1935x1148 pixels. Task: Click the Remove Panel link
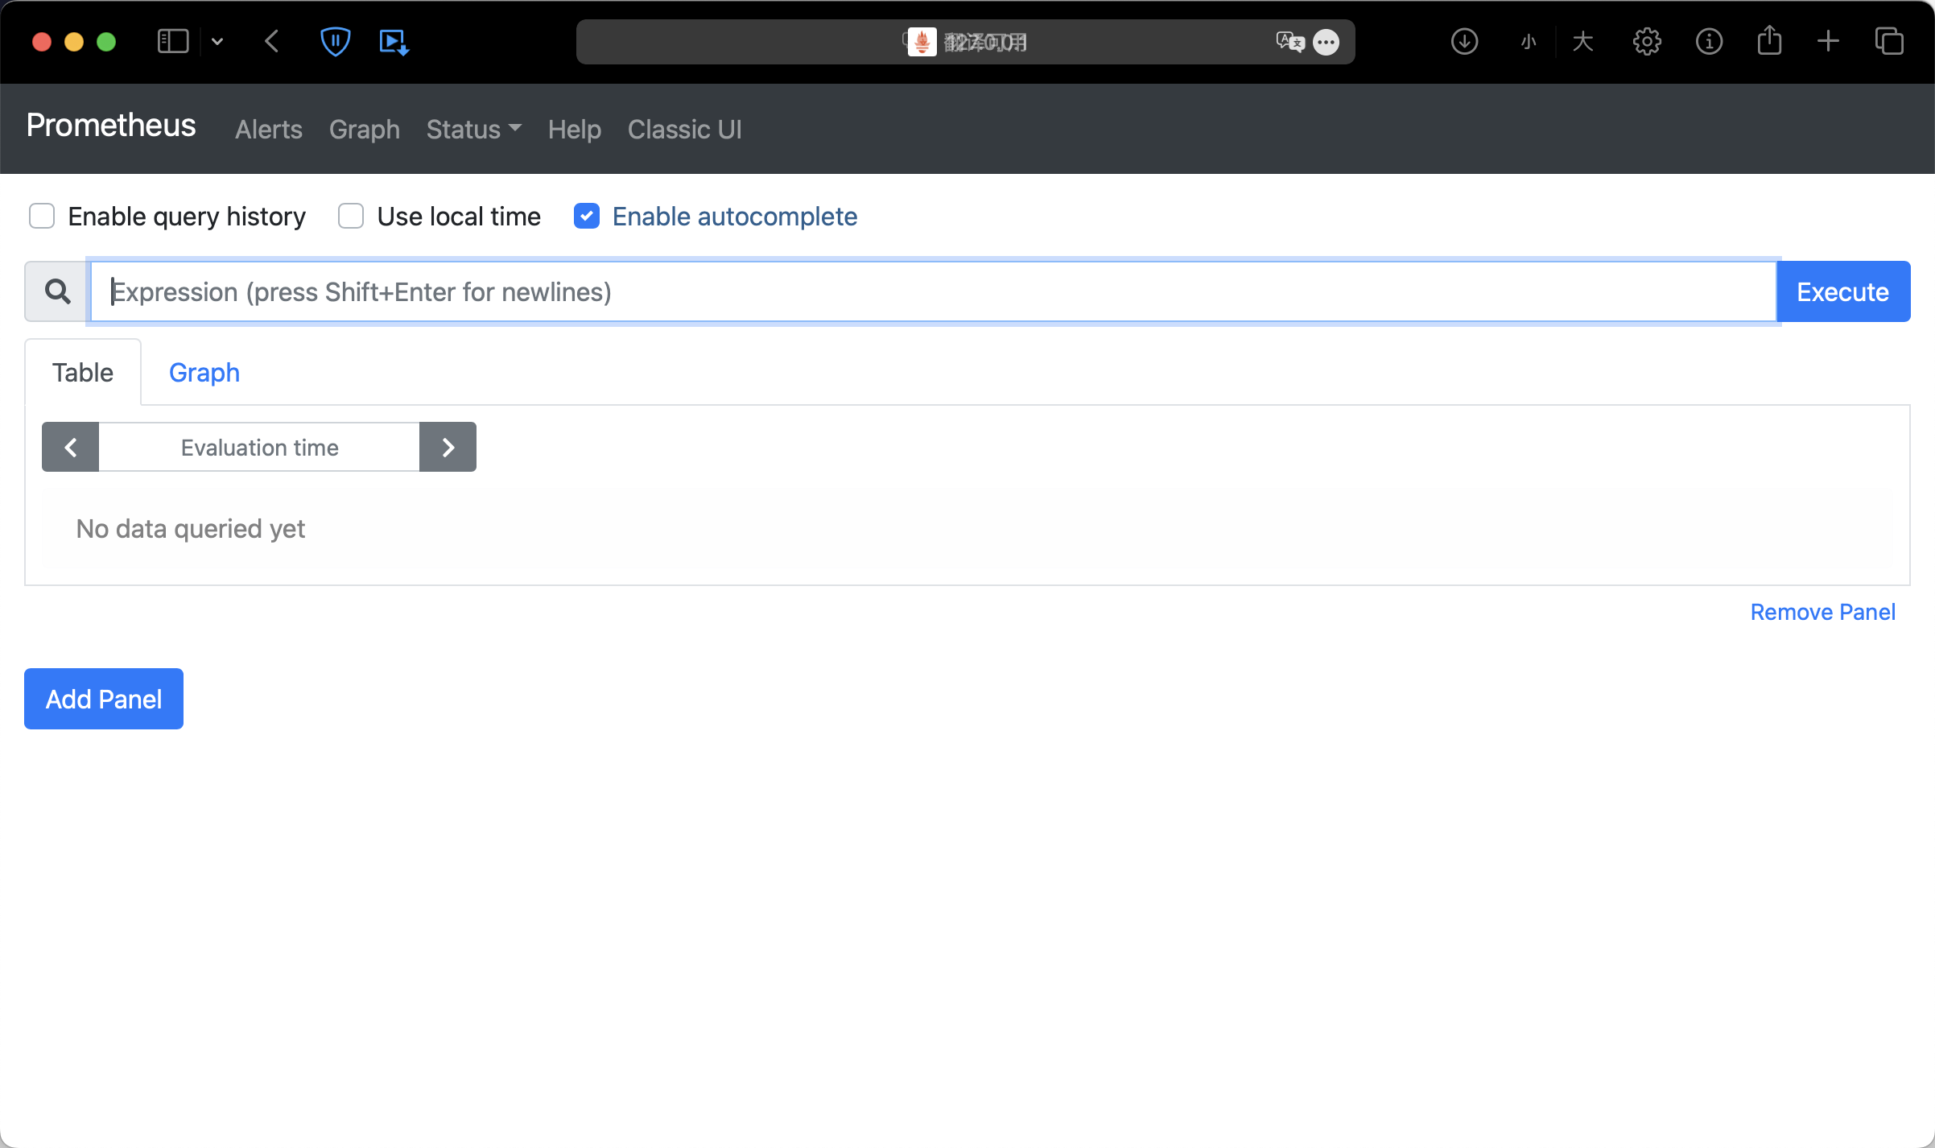point(1822,613)
